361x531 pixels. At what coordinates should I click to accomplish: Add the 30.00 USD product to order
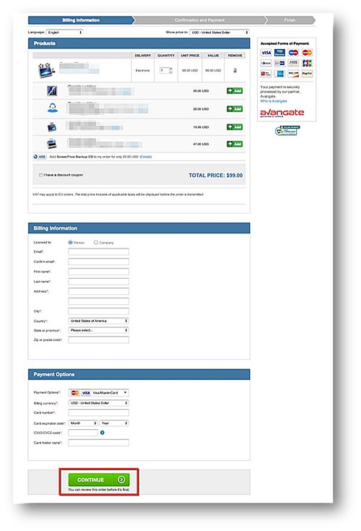235,91
